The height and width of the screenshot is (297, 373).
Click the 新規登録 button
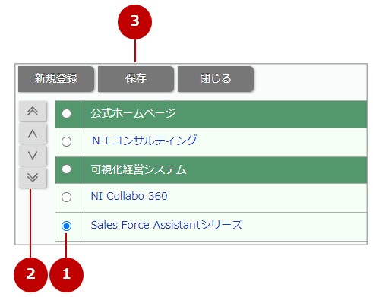(x=56, y=79)
